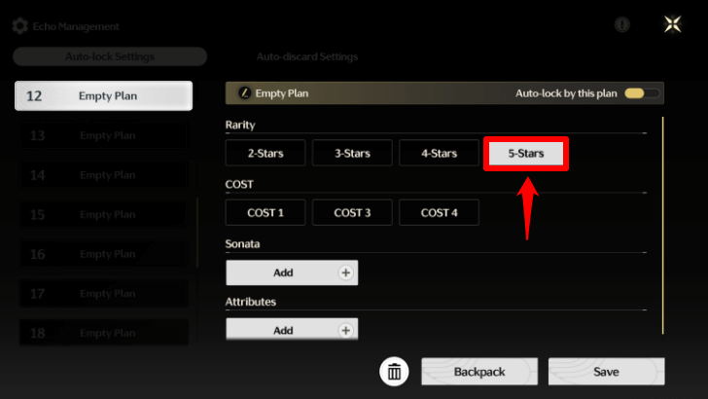
Task: Close the Echo Management screen
Action: click(673, 25)
